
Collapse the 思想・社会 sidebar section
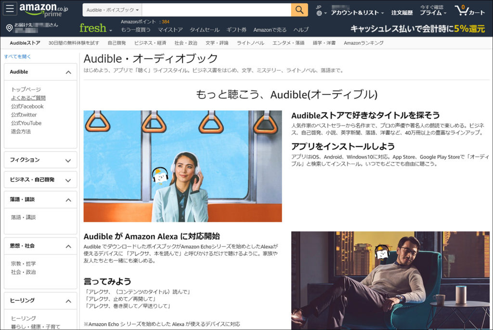68,246
